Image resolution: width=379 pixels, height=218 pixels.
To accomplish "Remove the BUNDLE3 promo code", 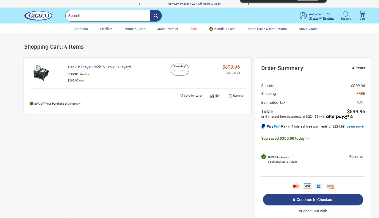I will (x=356, y=157).
